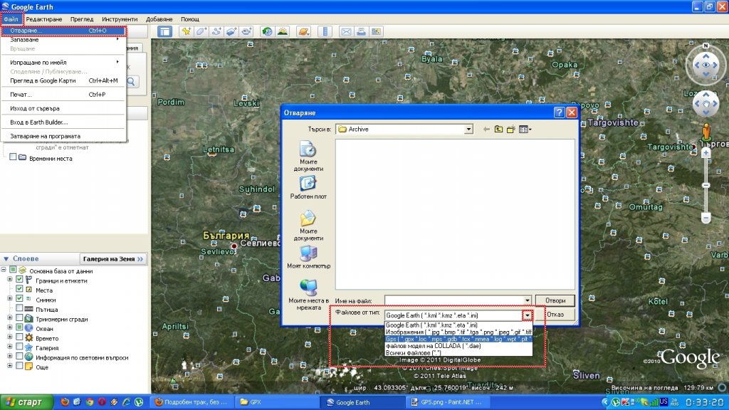The image size is (729, 410).
Task: Uncheck the Места layer checkbox
Action: click(20, 290)
